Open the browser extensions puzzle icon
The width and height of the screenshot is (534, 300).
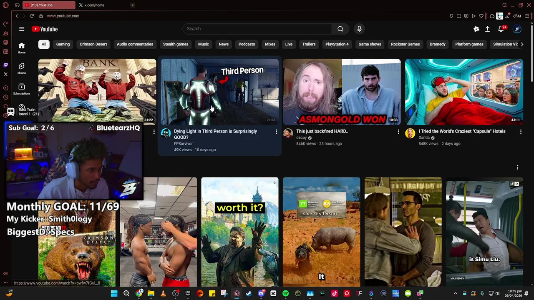492,16
